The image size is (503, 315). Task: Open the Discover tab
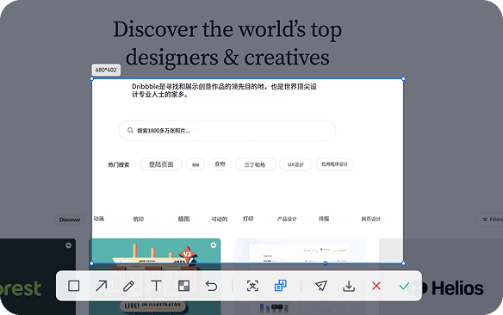[x=70, y=219]
